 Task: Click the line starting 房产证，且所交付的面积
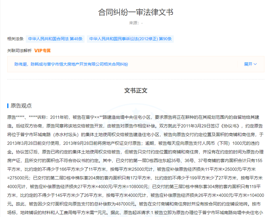[135, 161]
